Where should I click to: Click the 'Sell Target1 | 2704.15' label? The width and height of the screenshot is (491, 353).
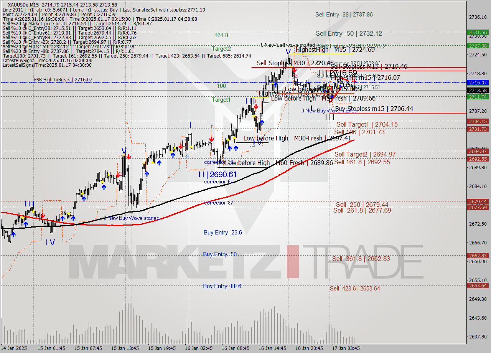coord(367,124)
